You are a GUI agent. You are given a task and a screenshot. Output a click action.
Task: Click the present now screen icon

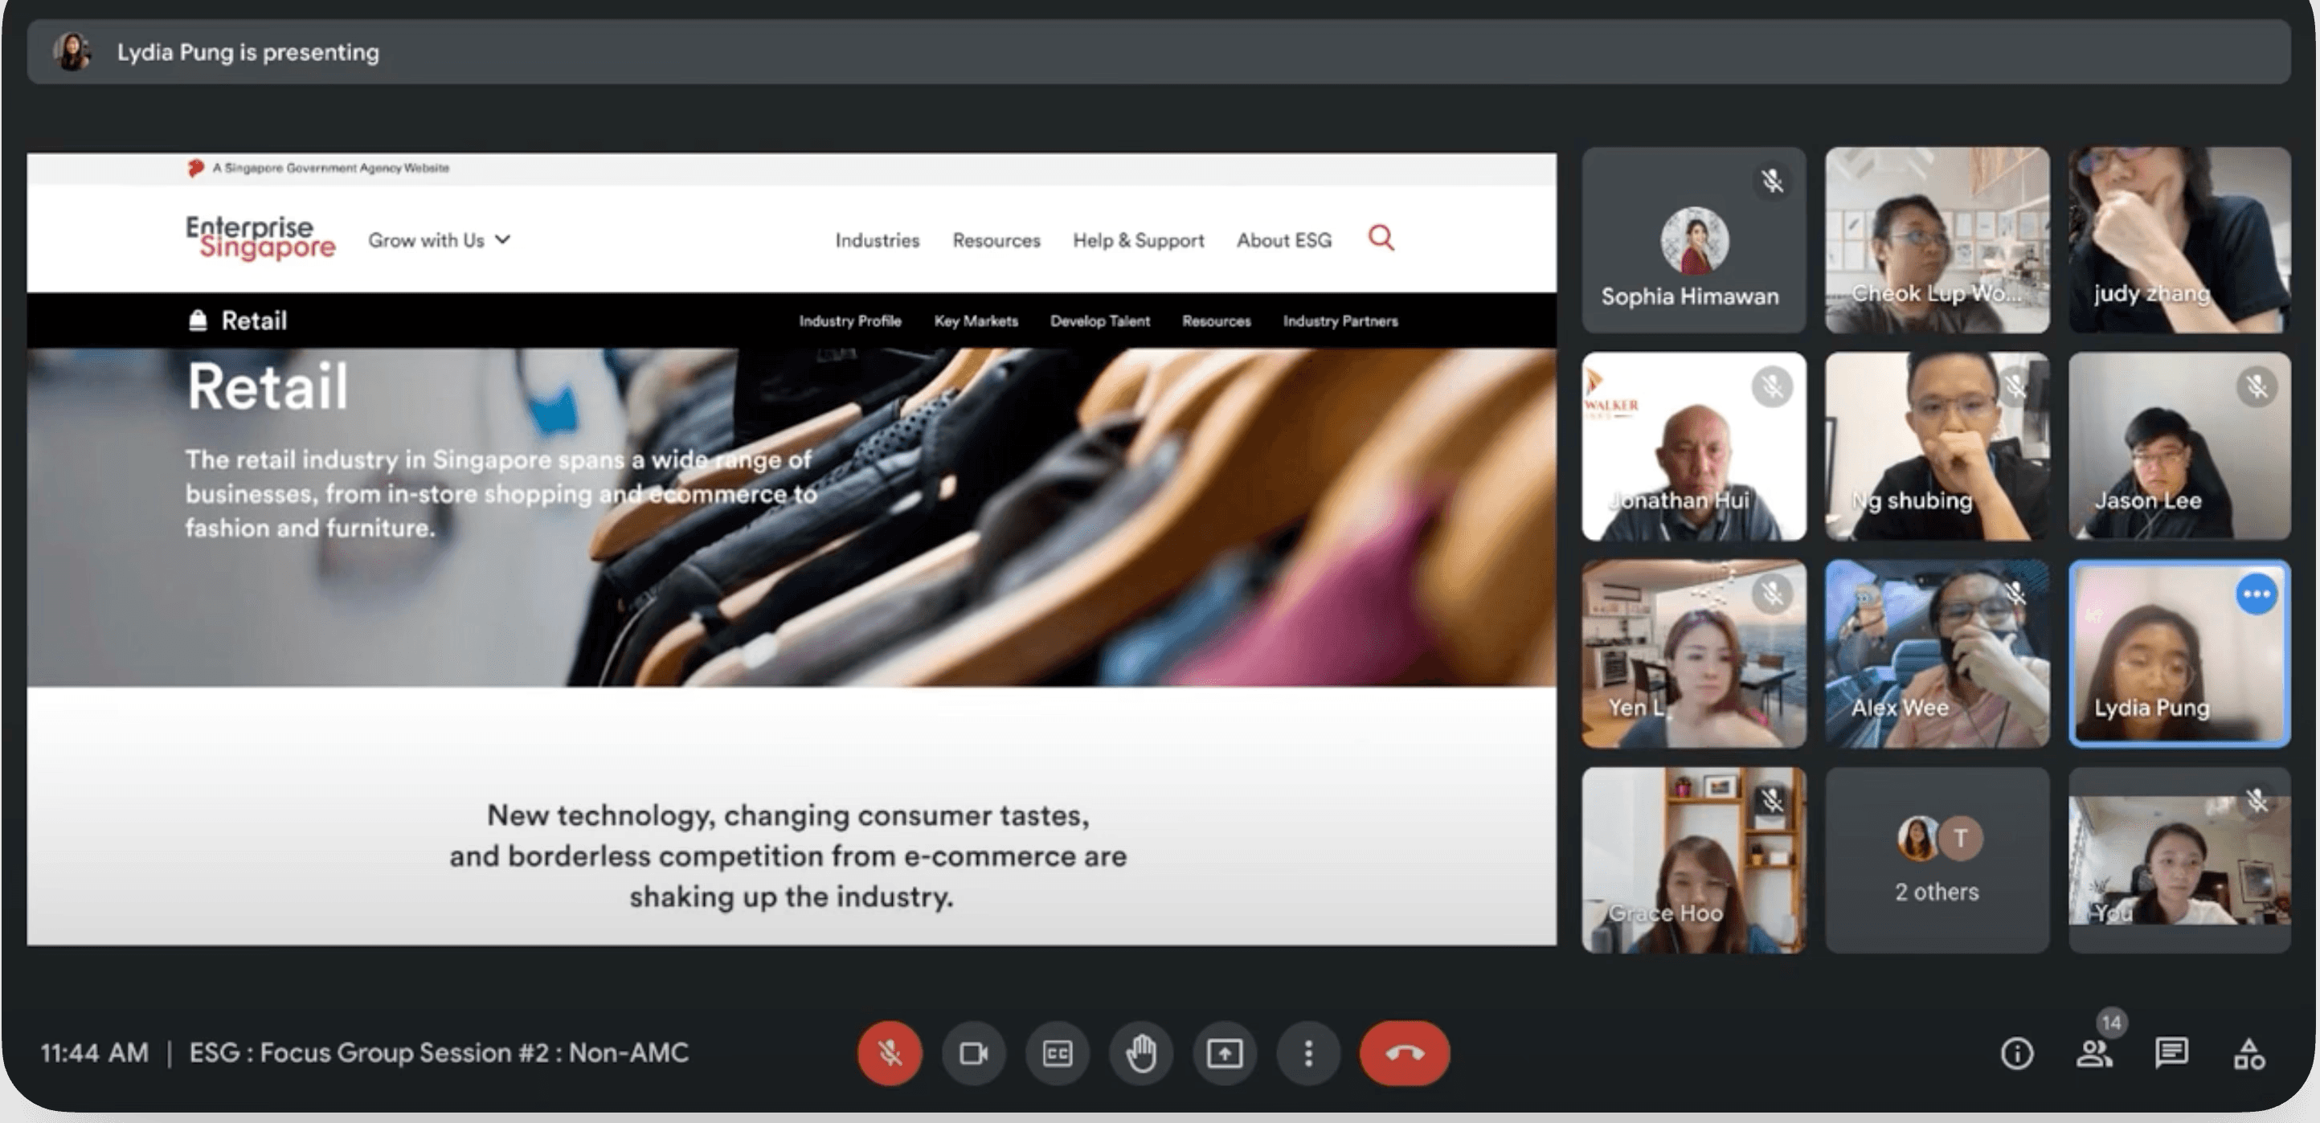(x=1224, y=1053)
